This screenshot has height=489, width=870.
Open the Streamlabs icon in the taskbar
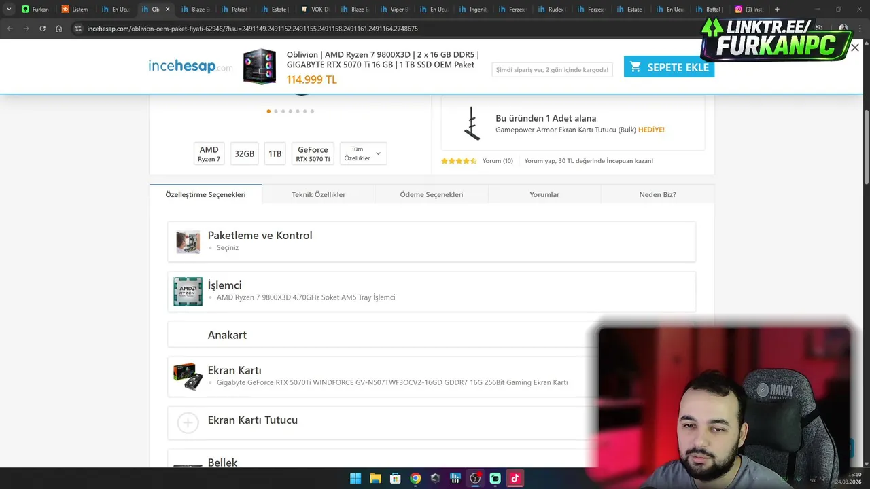click(495, 478)
